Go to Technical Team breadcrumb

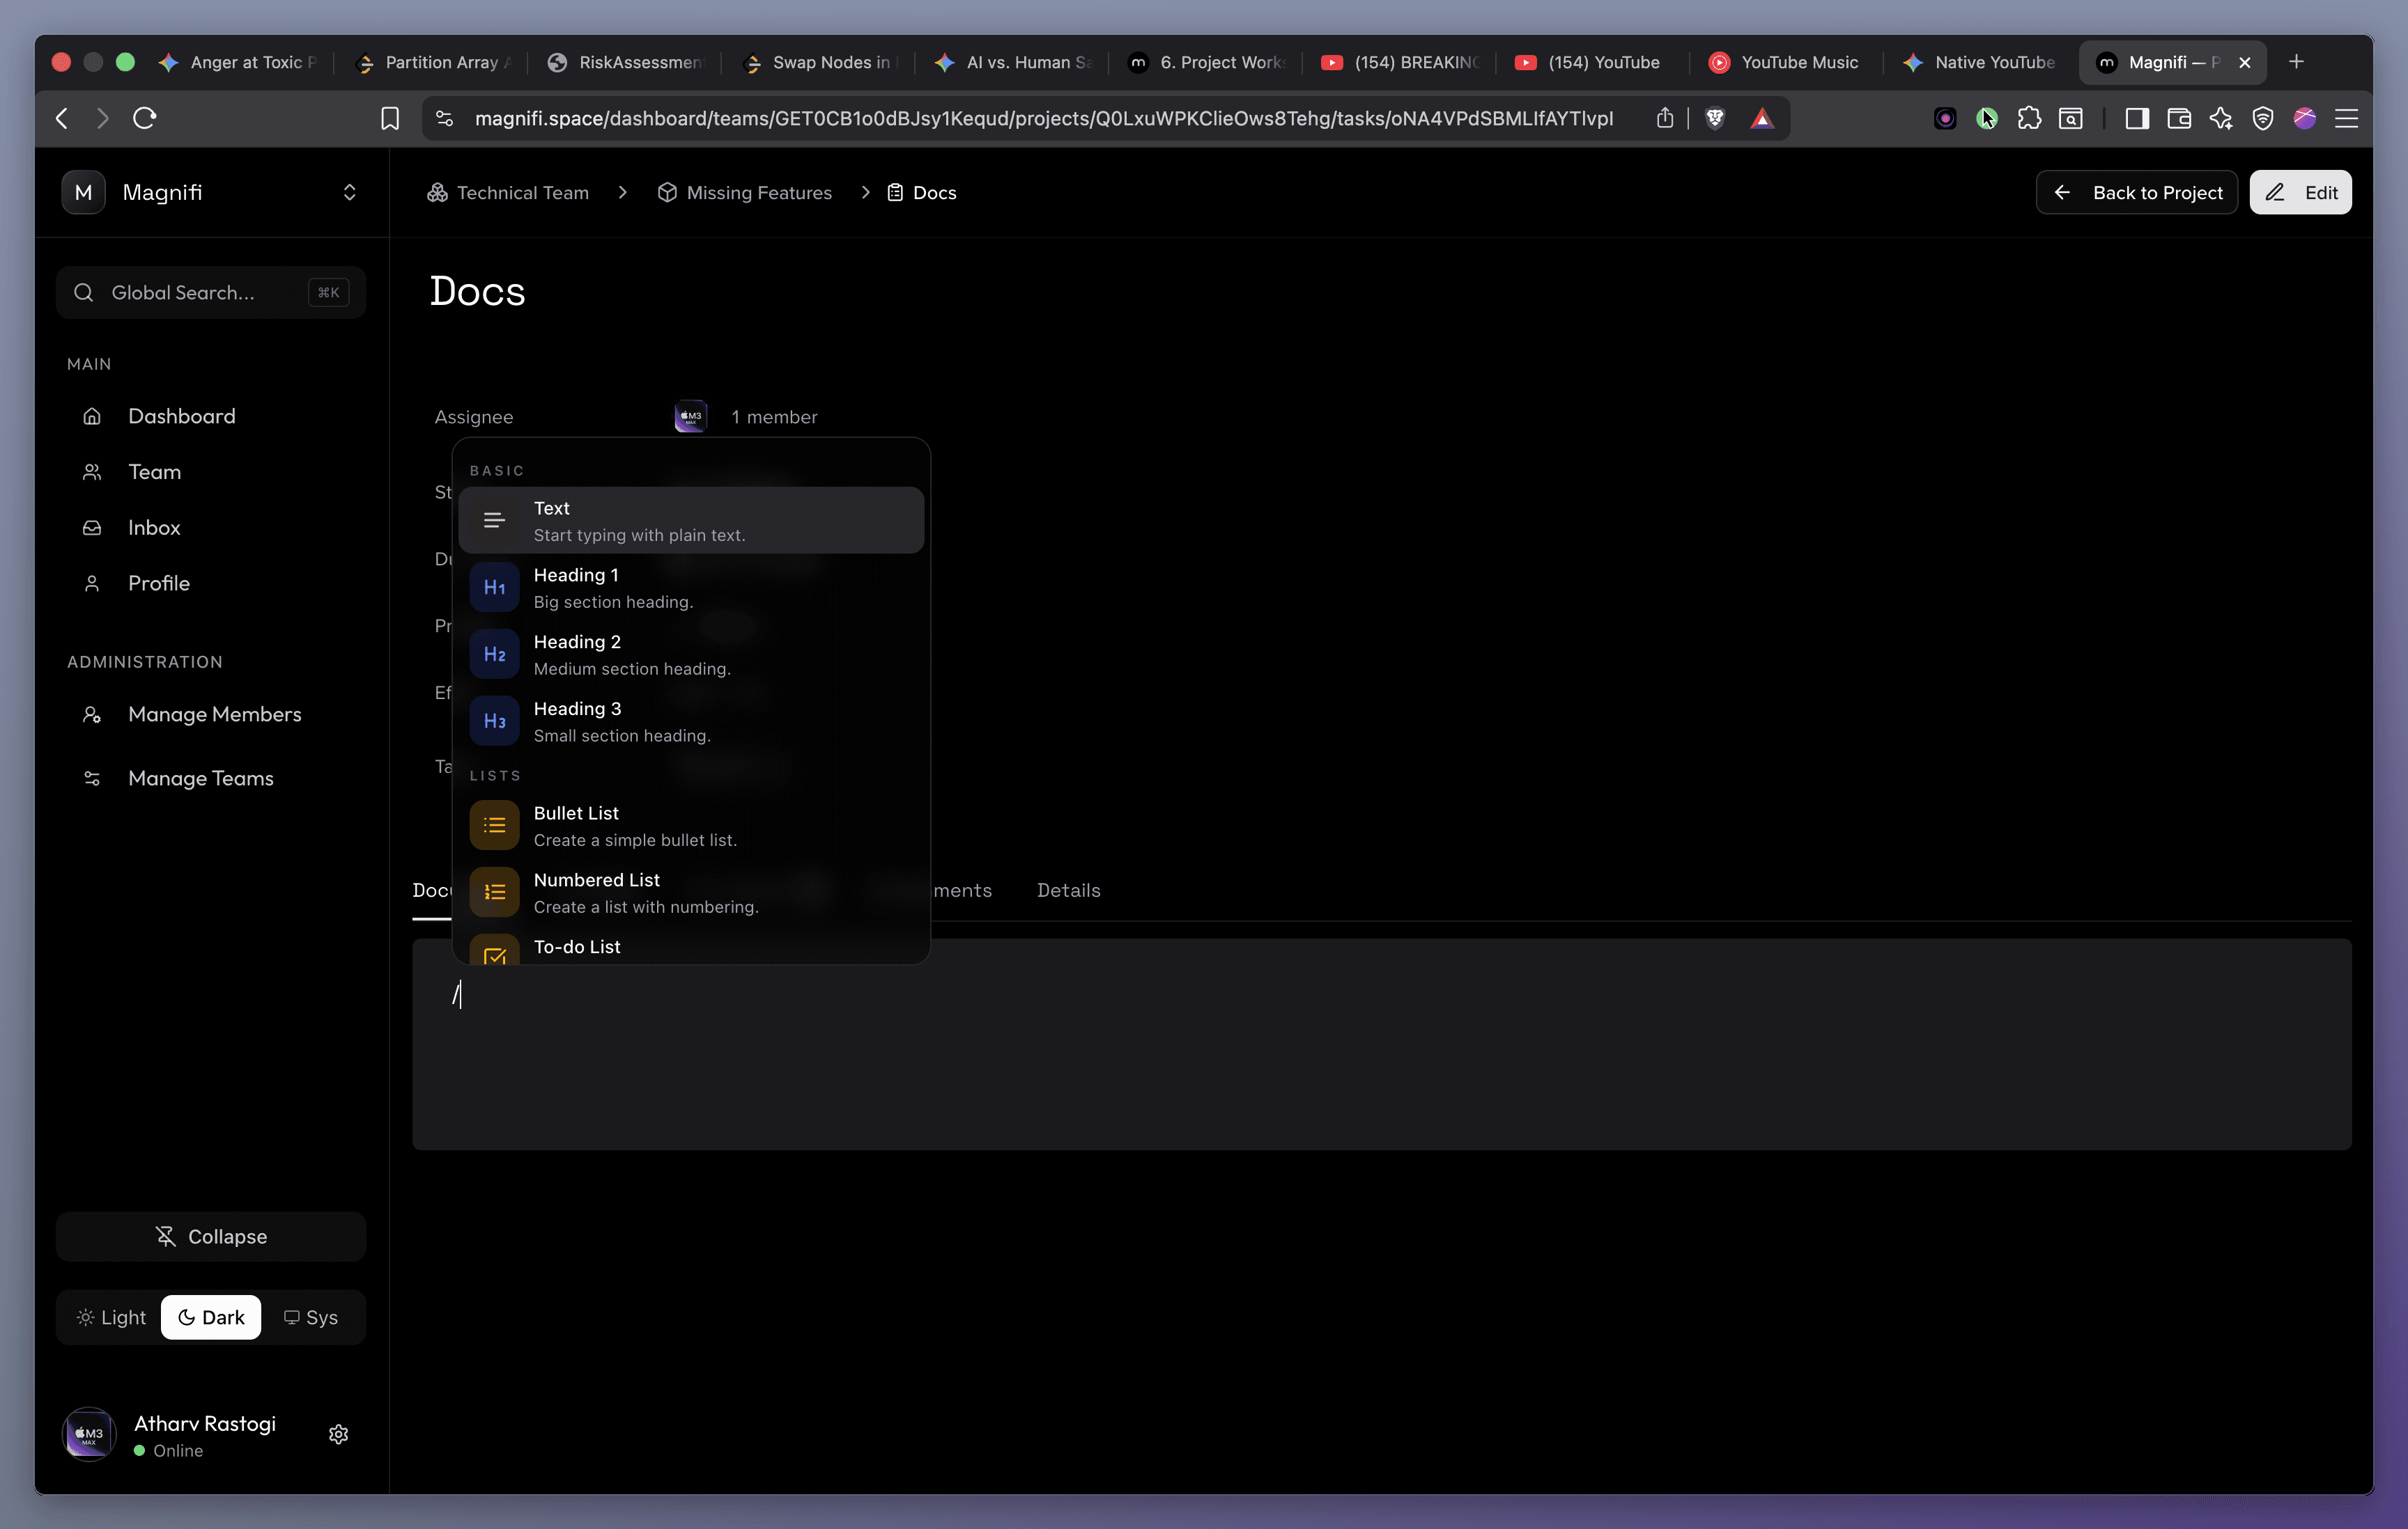coord(508,192)
